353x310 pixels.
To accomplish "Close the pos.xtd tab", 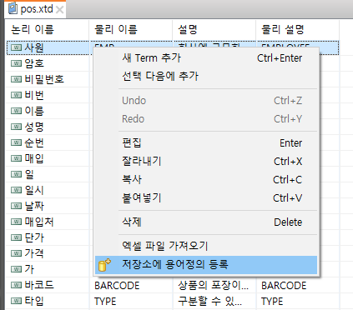I will 59,10.
